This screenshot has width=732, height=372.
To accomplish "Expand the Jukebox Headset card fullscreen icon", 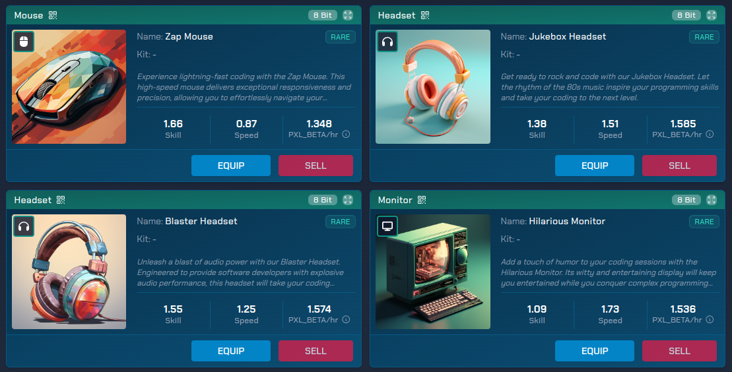I will coord(712,15).
